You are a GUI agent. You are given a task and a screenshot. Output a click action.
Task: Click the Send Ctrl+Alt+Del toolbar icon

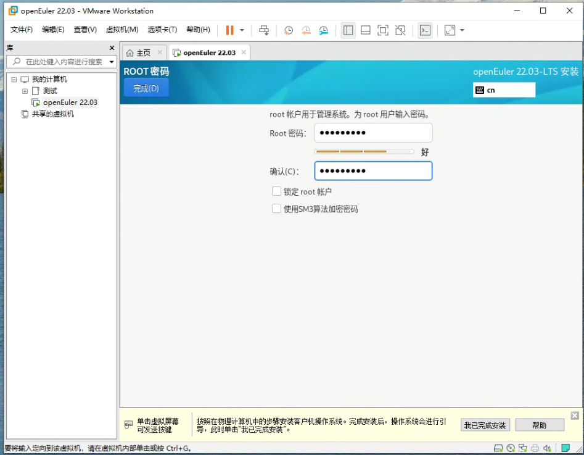pos(264,30)
